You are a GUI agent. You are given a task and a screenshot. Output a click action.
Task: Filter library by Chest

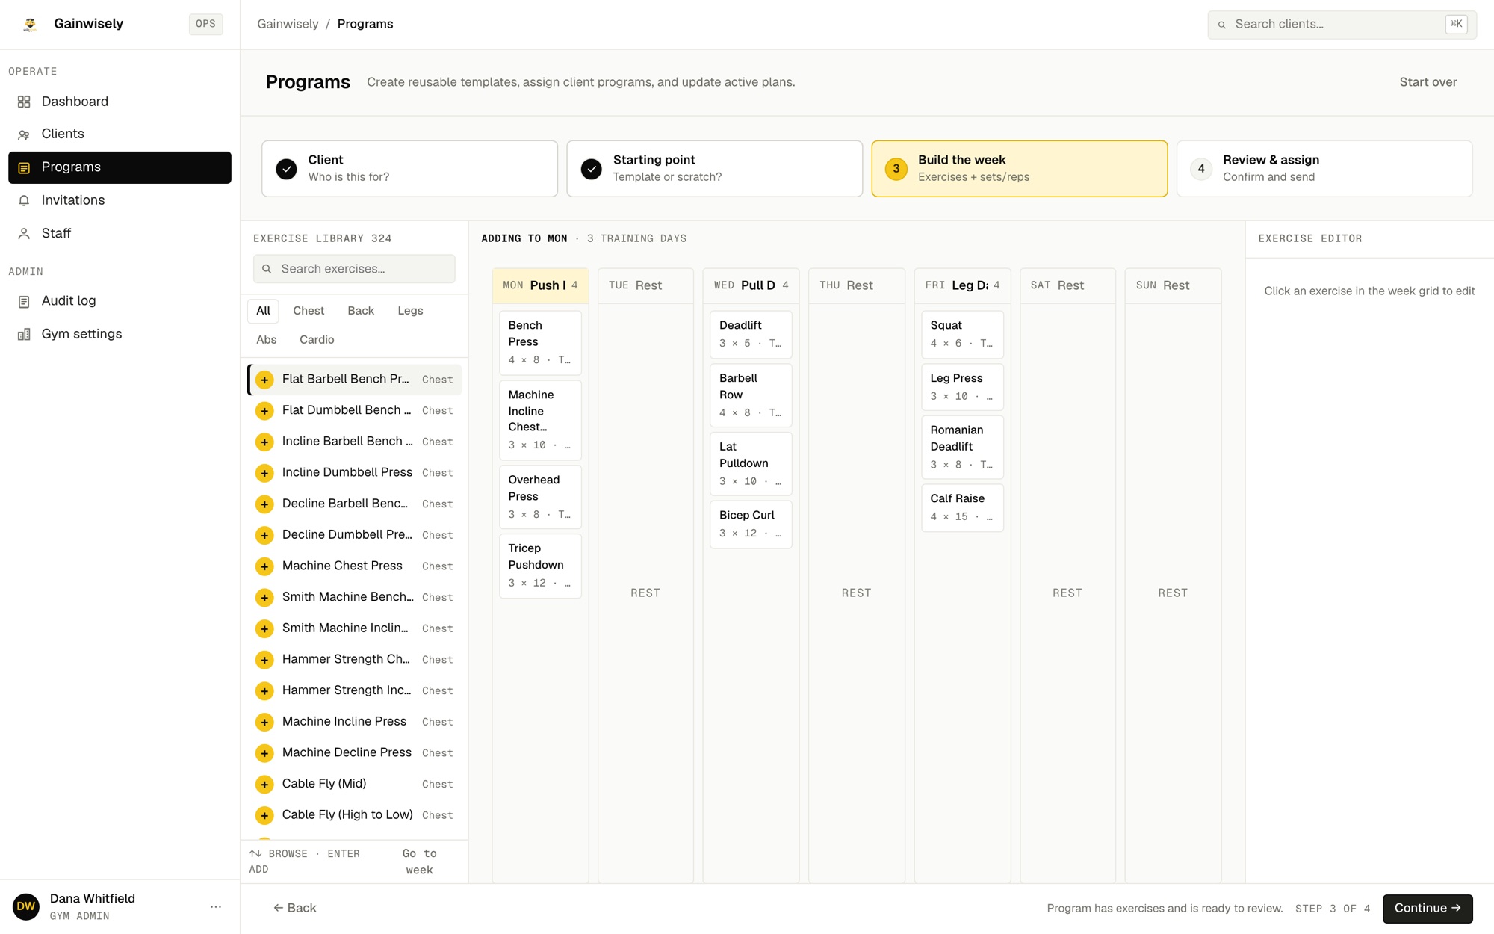(309, 311)
